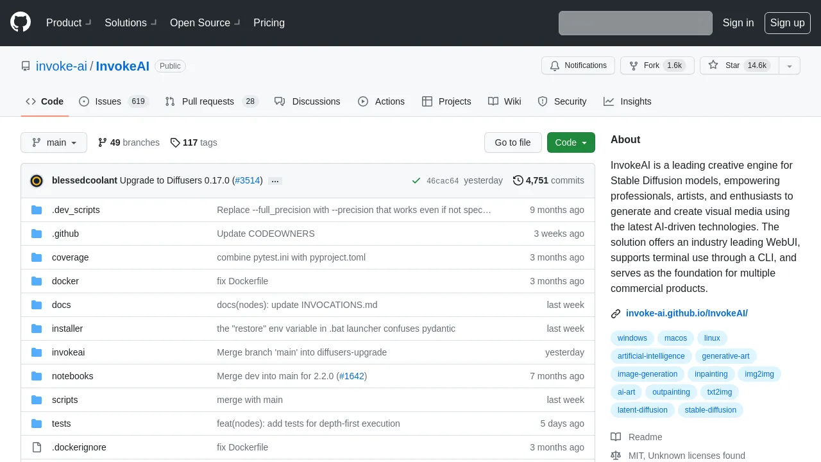This screenshot has height=462, width=821.
Task: Click the Sign in link
Action: (738, 22)
